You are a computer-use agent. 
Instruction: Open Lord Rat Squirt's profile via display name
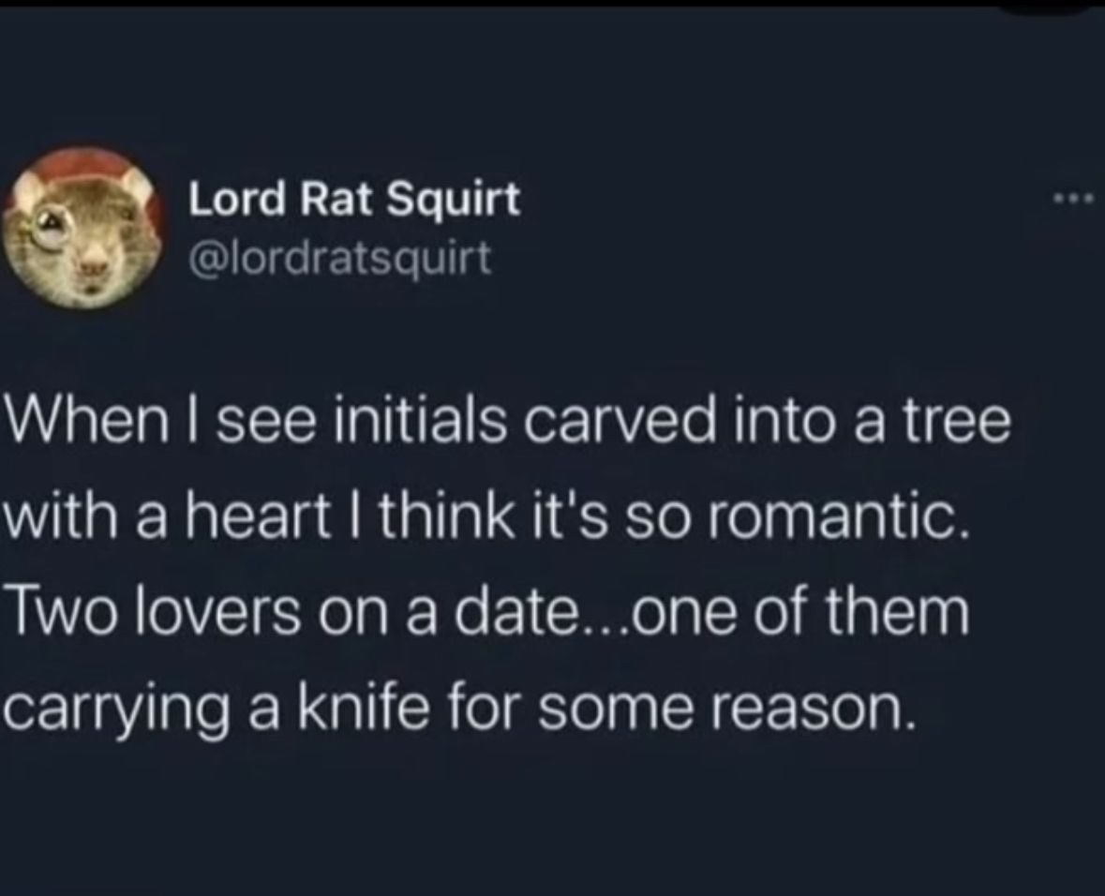(x=354, y=201)
